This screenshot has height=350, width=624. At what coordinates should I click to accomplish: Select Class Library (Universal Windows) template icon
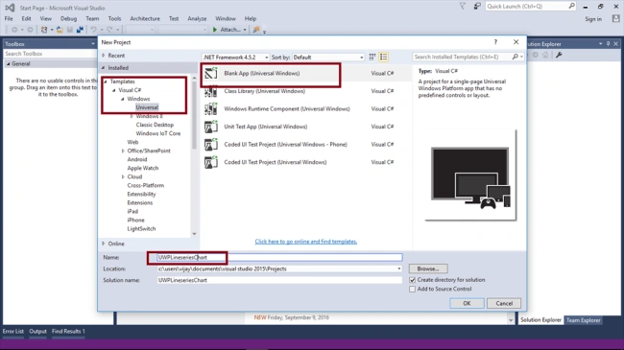(211, 91)
